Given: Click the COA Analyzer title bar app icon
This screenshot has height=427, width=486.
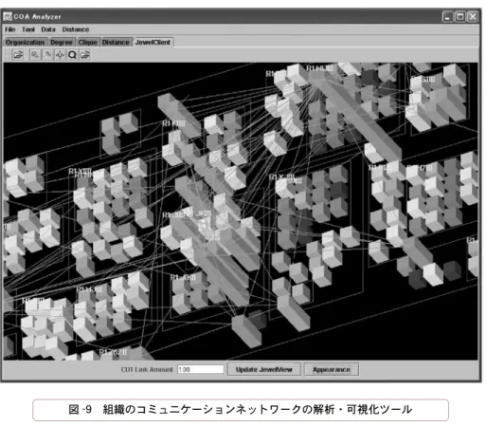Looking at the screenshot, I should click(x=8, y=16).
